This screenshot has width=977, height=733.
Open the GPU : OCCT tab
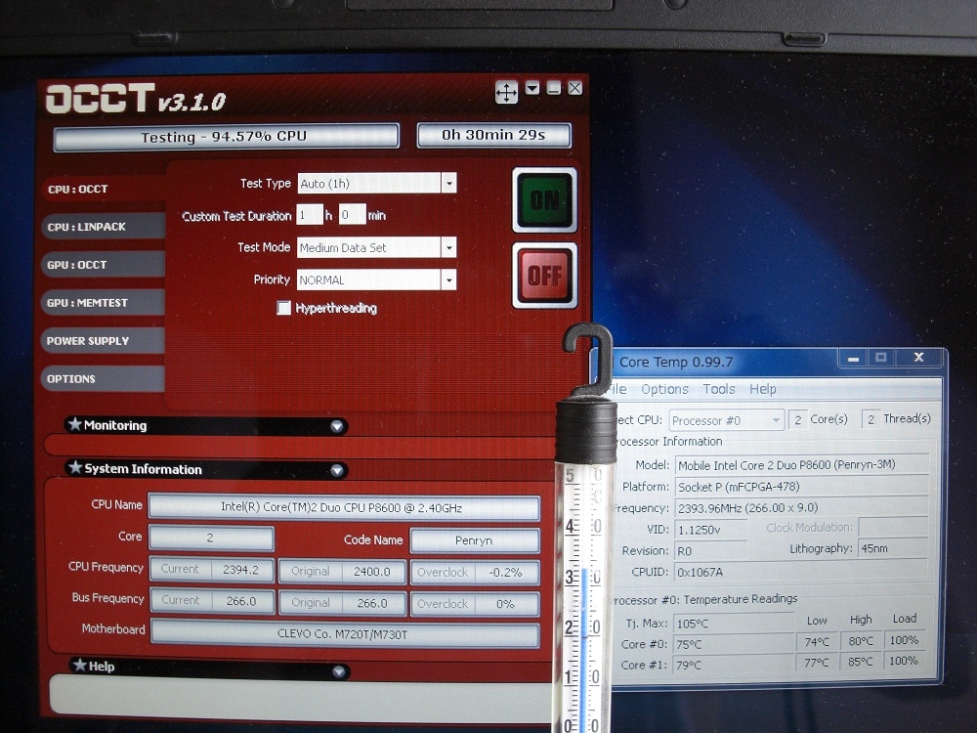104,265
